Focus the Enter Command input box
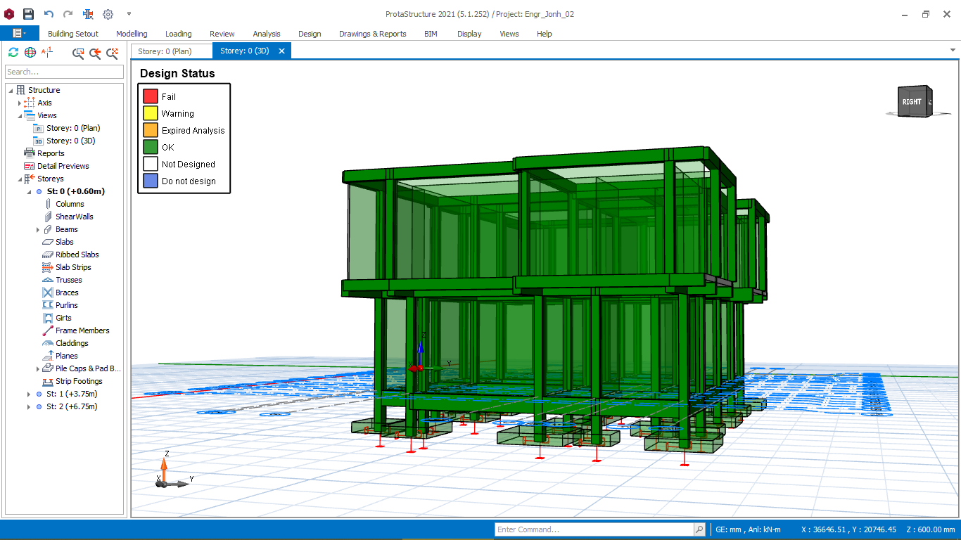The image size is (961, 540). tap(594, 529)
